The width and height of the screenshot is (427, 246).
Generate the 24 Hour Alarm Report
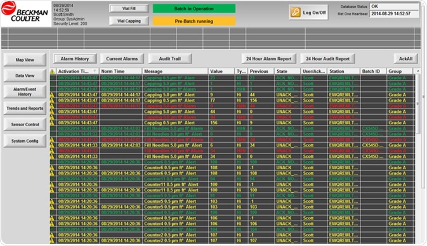pos(269,59)
